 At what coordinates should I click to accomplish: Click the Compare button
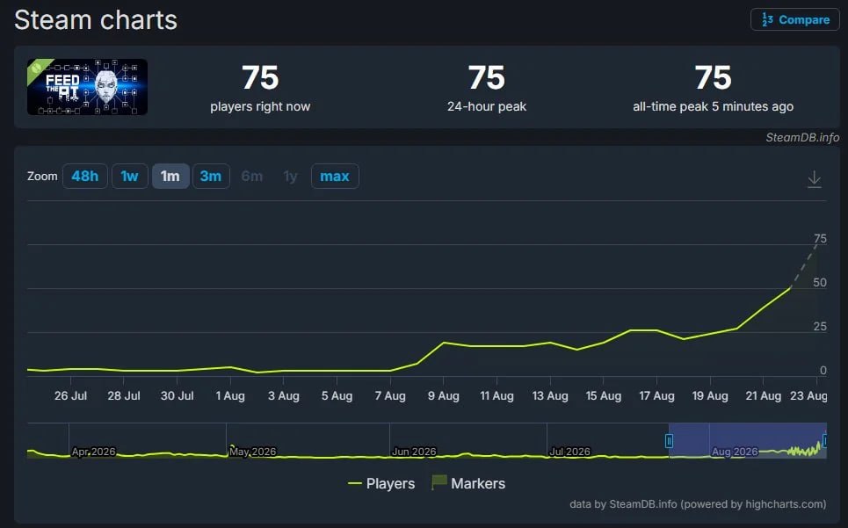coord(794,19)
